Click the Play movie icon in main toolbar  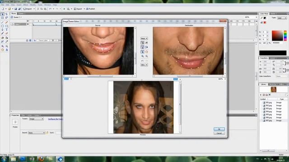(x=64, y=9)
